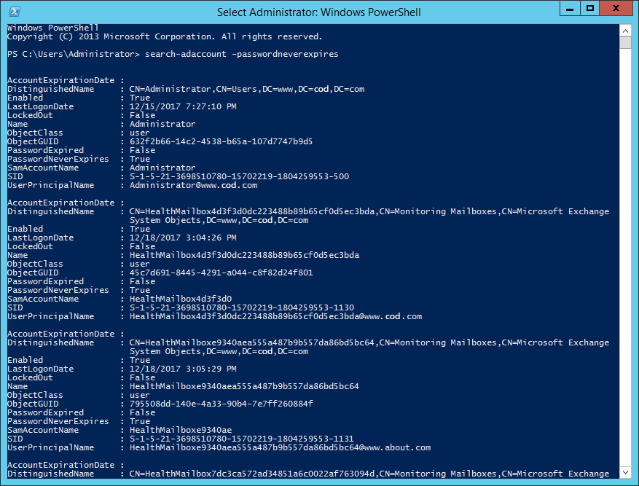Click the SID ending in 1131

pos(242,439)
